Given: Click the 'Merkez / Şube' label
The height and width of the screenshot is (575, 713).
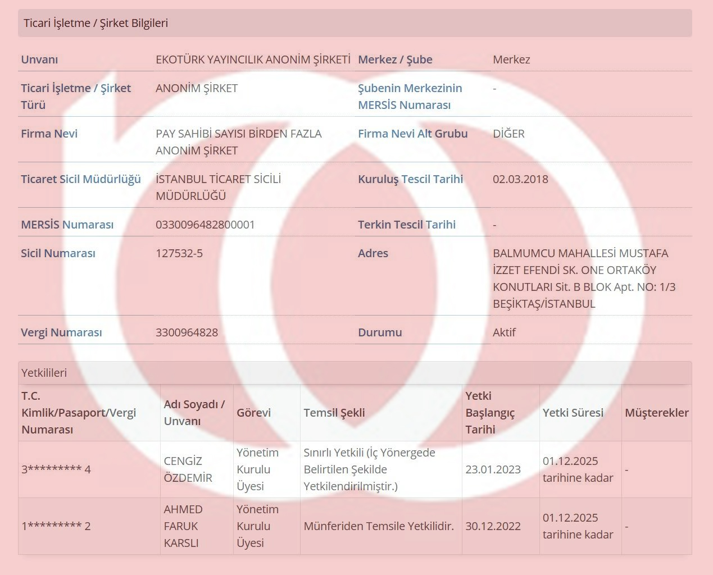Looking at the screenshot, I should (x=395, y=60).
